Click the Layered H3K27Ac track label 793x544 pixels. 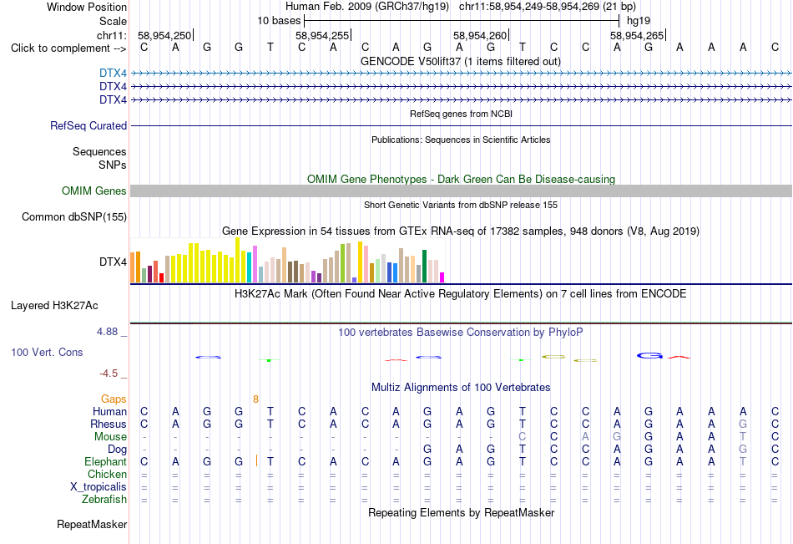click(54, 306)
